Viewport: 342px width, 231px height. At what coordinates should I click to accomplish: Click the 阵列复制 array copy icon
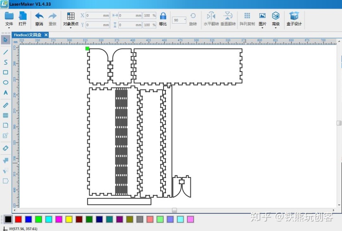[x=247, y=16]
